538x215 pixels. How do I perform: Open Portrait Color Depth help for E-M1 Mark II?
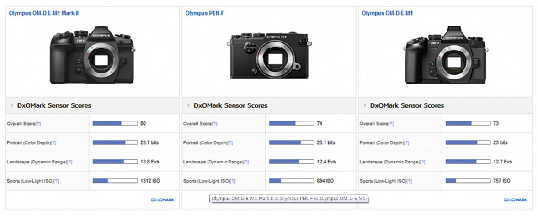(x=53, y=143)
